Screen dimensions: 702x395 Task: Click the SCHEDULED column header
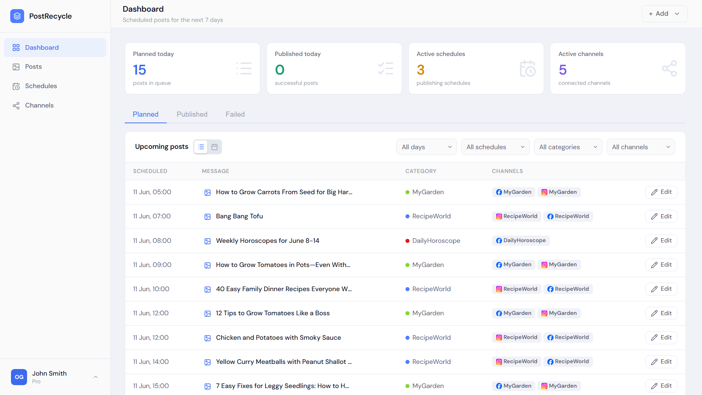pos(150,171)
